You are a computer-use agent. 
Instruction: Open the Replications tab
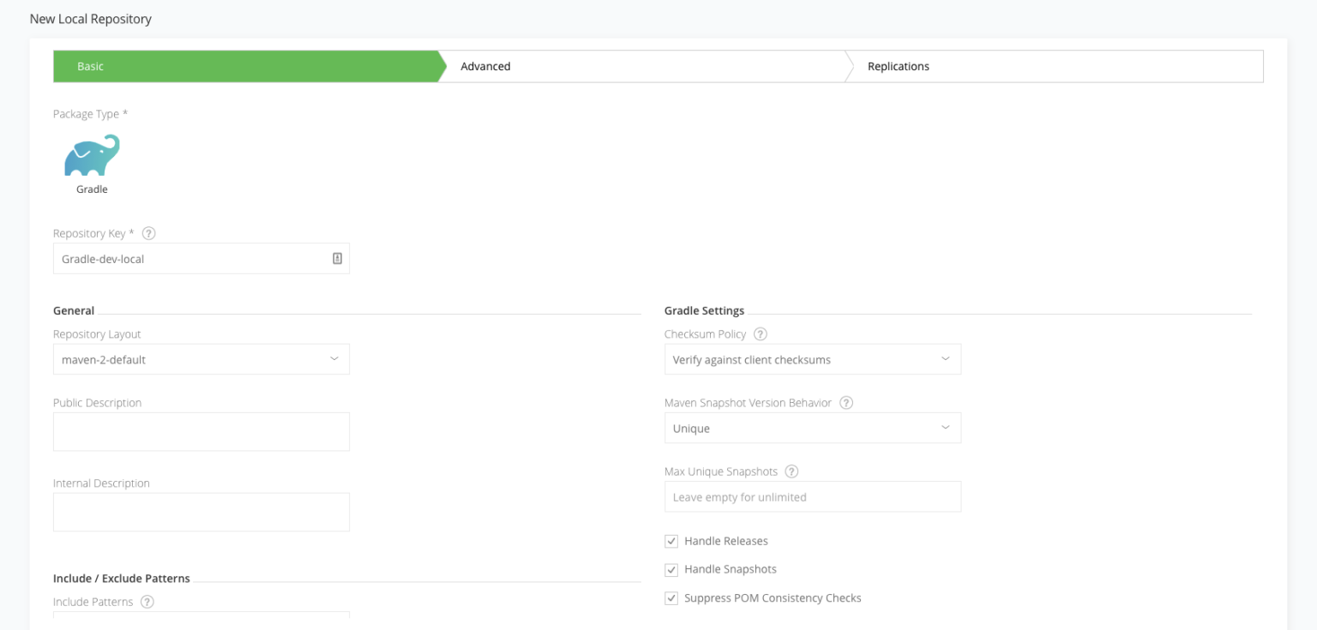(899, 65)
